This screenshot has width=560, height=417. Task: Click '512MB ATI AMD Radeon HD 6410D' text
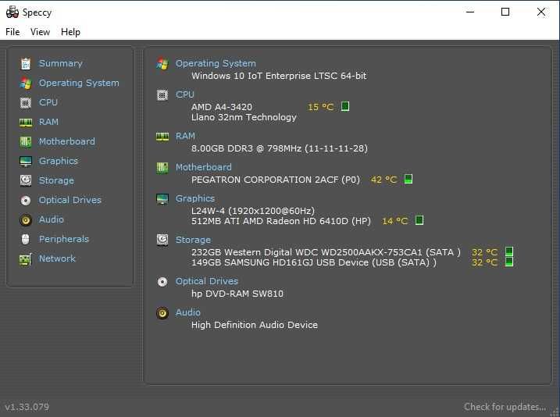(x=269, y=221)
